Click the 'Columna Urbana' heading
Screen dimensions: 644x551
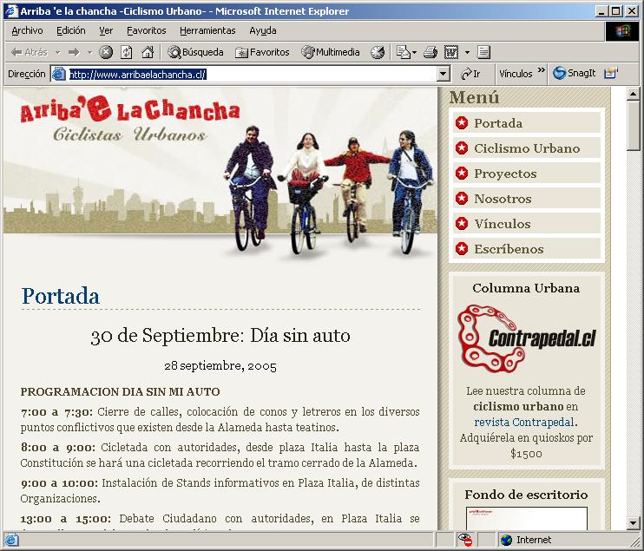click(526, 288)
